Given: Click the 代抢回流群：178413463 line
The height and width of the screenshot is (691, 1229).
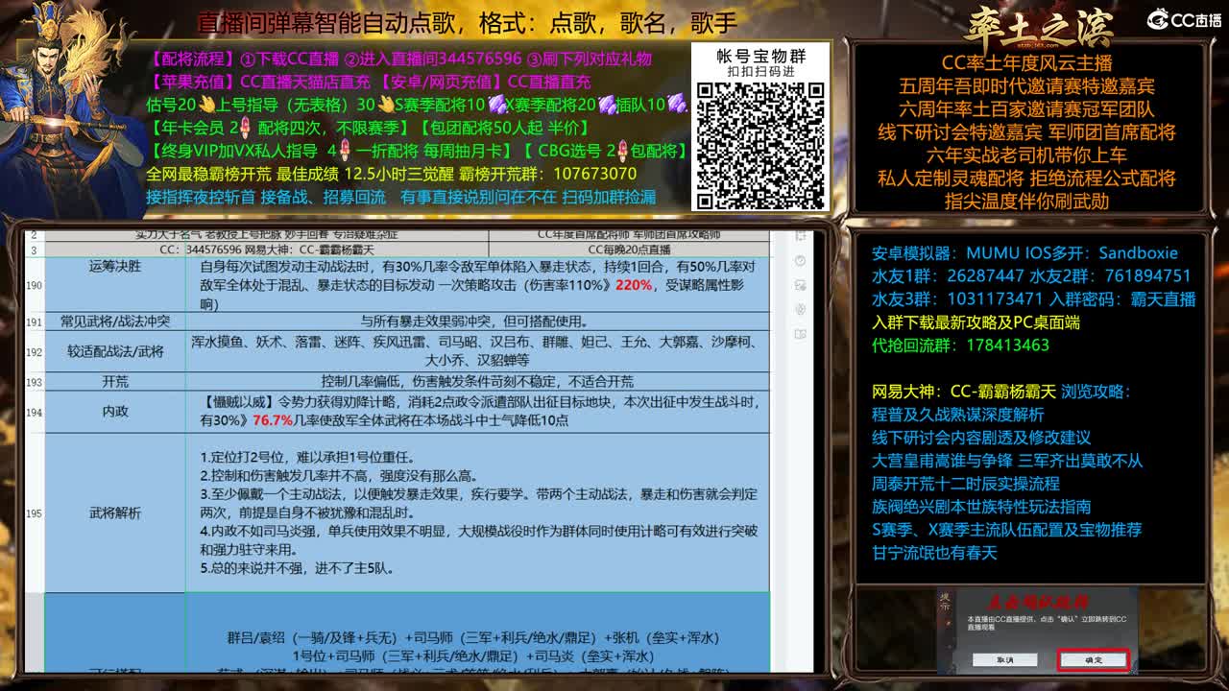Looking at the screenshot, I should 960,345.
